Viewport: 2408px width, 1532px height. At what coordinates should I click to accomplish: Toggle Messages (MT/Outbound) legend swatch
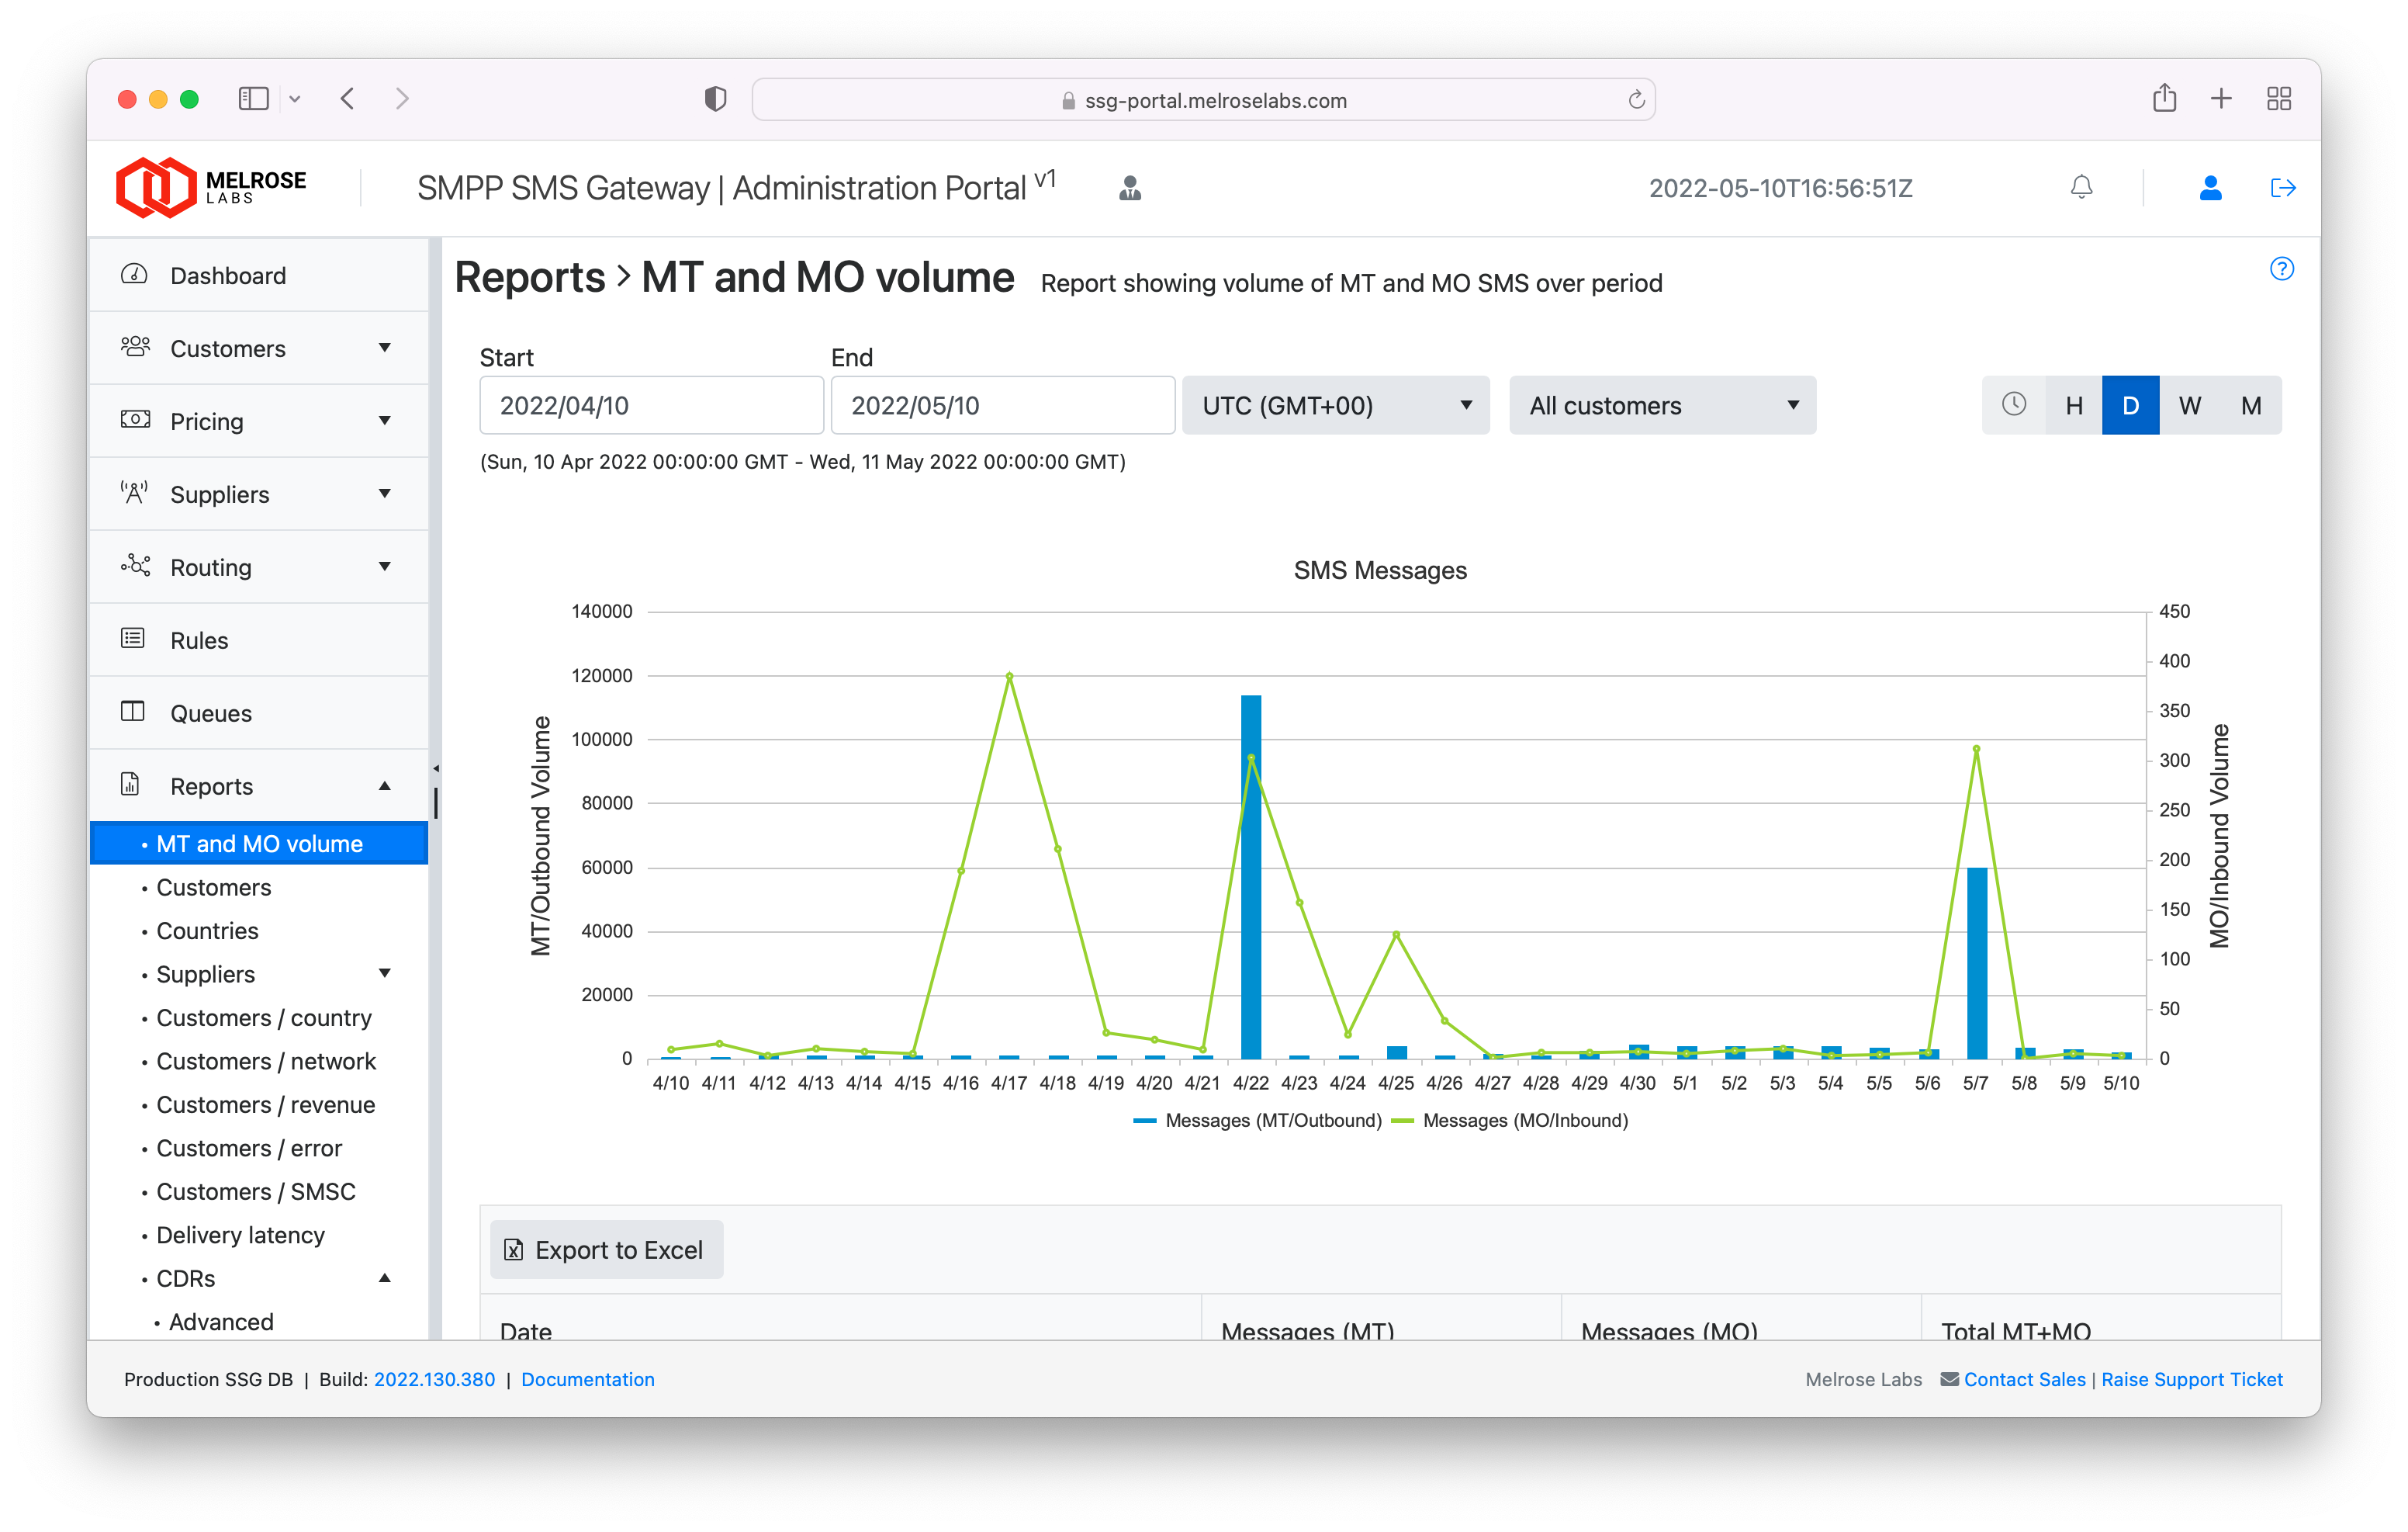coord(1145,1121)
